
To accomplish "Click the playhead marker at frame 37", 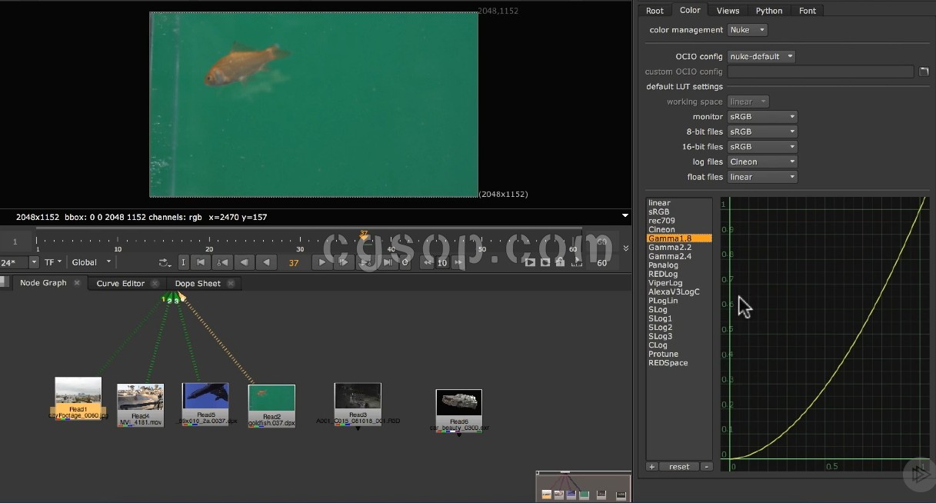I will coord(364,235).
